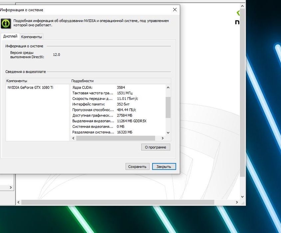This screenshot has height=233, width=281.
Task: Click the details list horizontal scrollbar thumb
Action: point(116,138)
